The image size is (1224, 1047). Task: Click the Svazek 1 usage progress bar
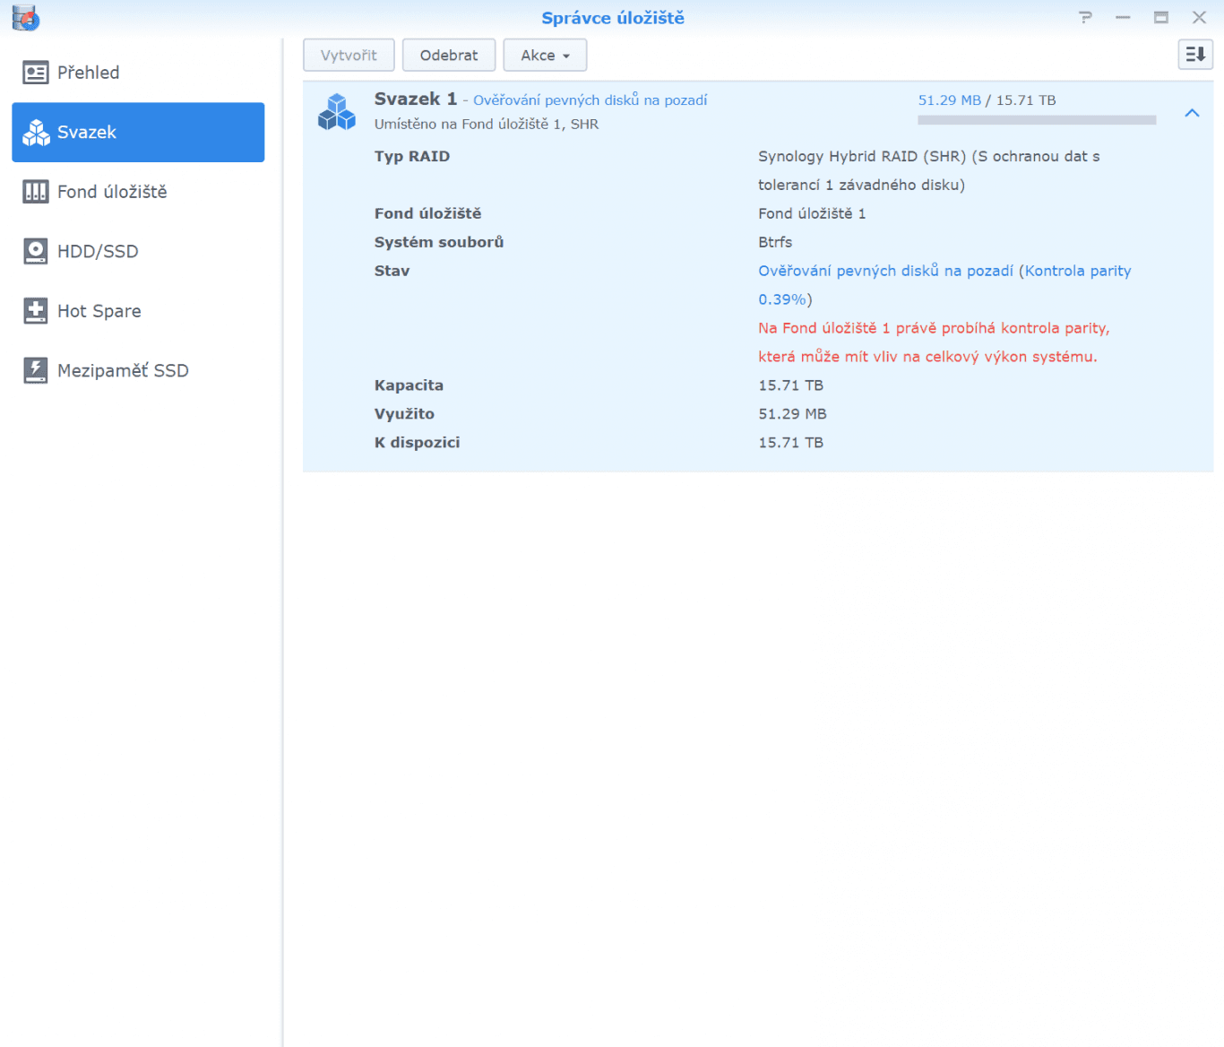click(1037, 120)
